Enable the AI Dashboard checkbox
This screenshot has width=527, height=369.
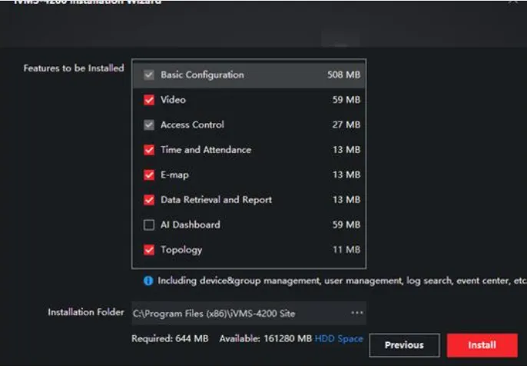[149, 225]
